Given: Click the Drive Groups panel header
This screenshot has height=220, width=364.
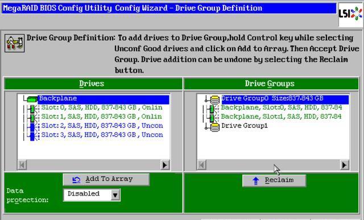Looking at the screenshot, I should [271, 84].
